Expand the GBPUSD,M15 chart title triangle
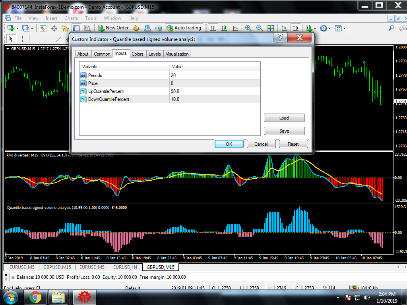The height and width of the screenshot is (305, 407). 8,49
